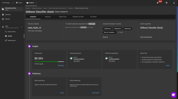Image resolution: width=178 pixels, height=99 pixels.
Task: Click the red notification count badge
Action: click(x=160, y=2)
